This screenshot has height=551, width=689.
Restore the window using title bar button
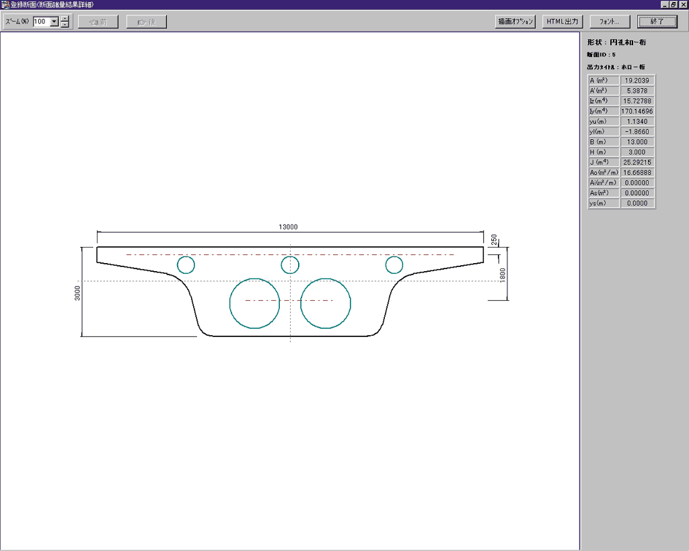(673, 5)
